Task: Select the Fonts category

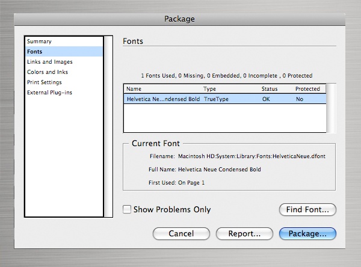Action: click(x=64, y=52)
